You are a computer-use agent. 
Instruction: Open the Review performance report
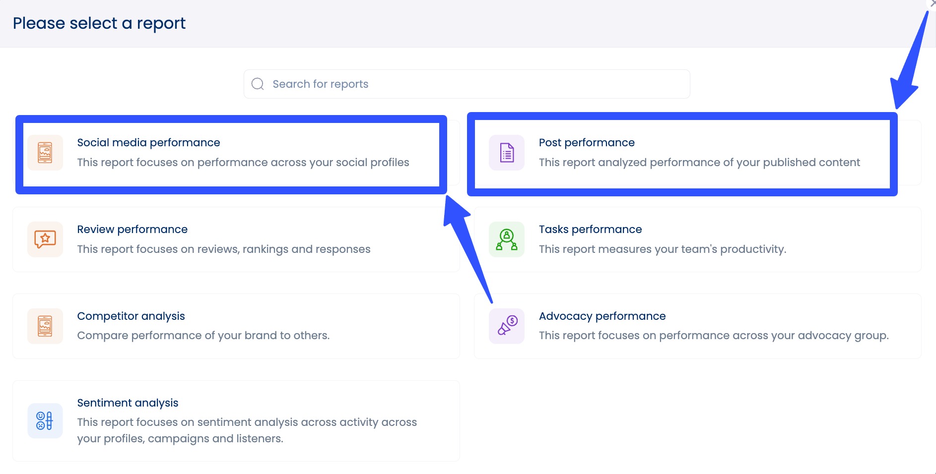[x=236, y=239]
